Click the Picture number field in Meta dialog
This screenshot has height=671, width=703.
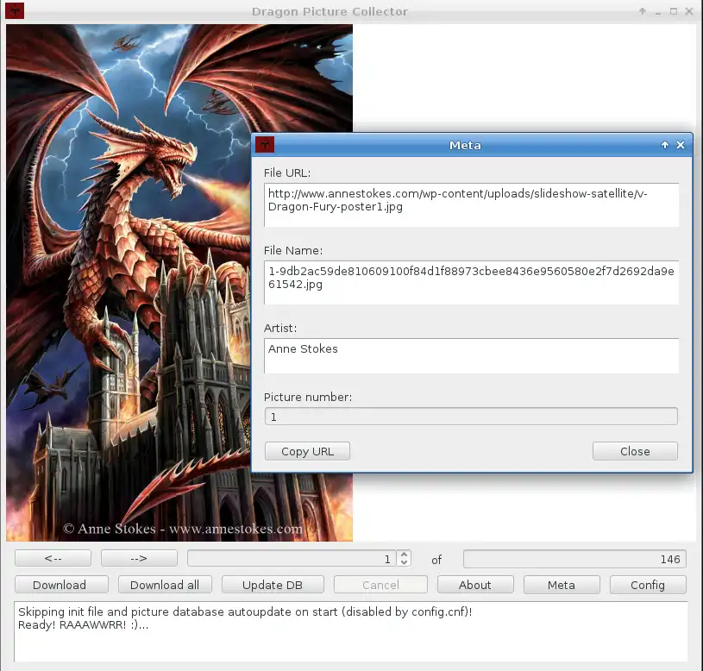[471, 417]
